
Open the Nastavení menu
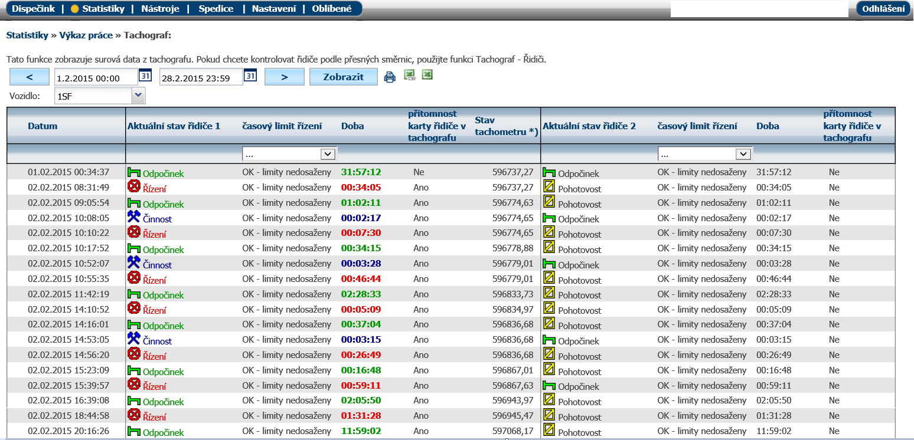click(x=274, y=8)
